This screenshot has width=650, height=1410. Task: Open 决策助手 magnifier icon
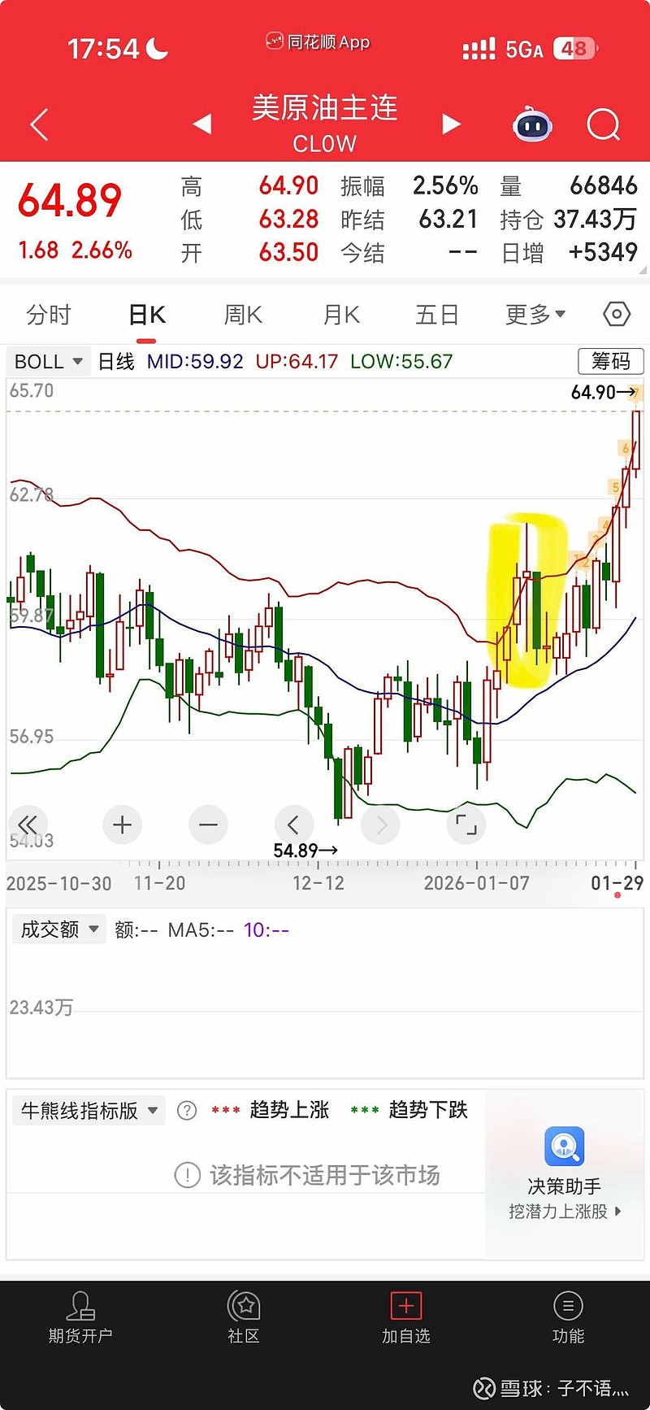point(565,1147)
